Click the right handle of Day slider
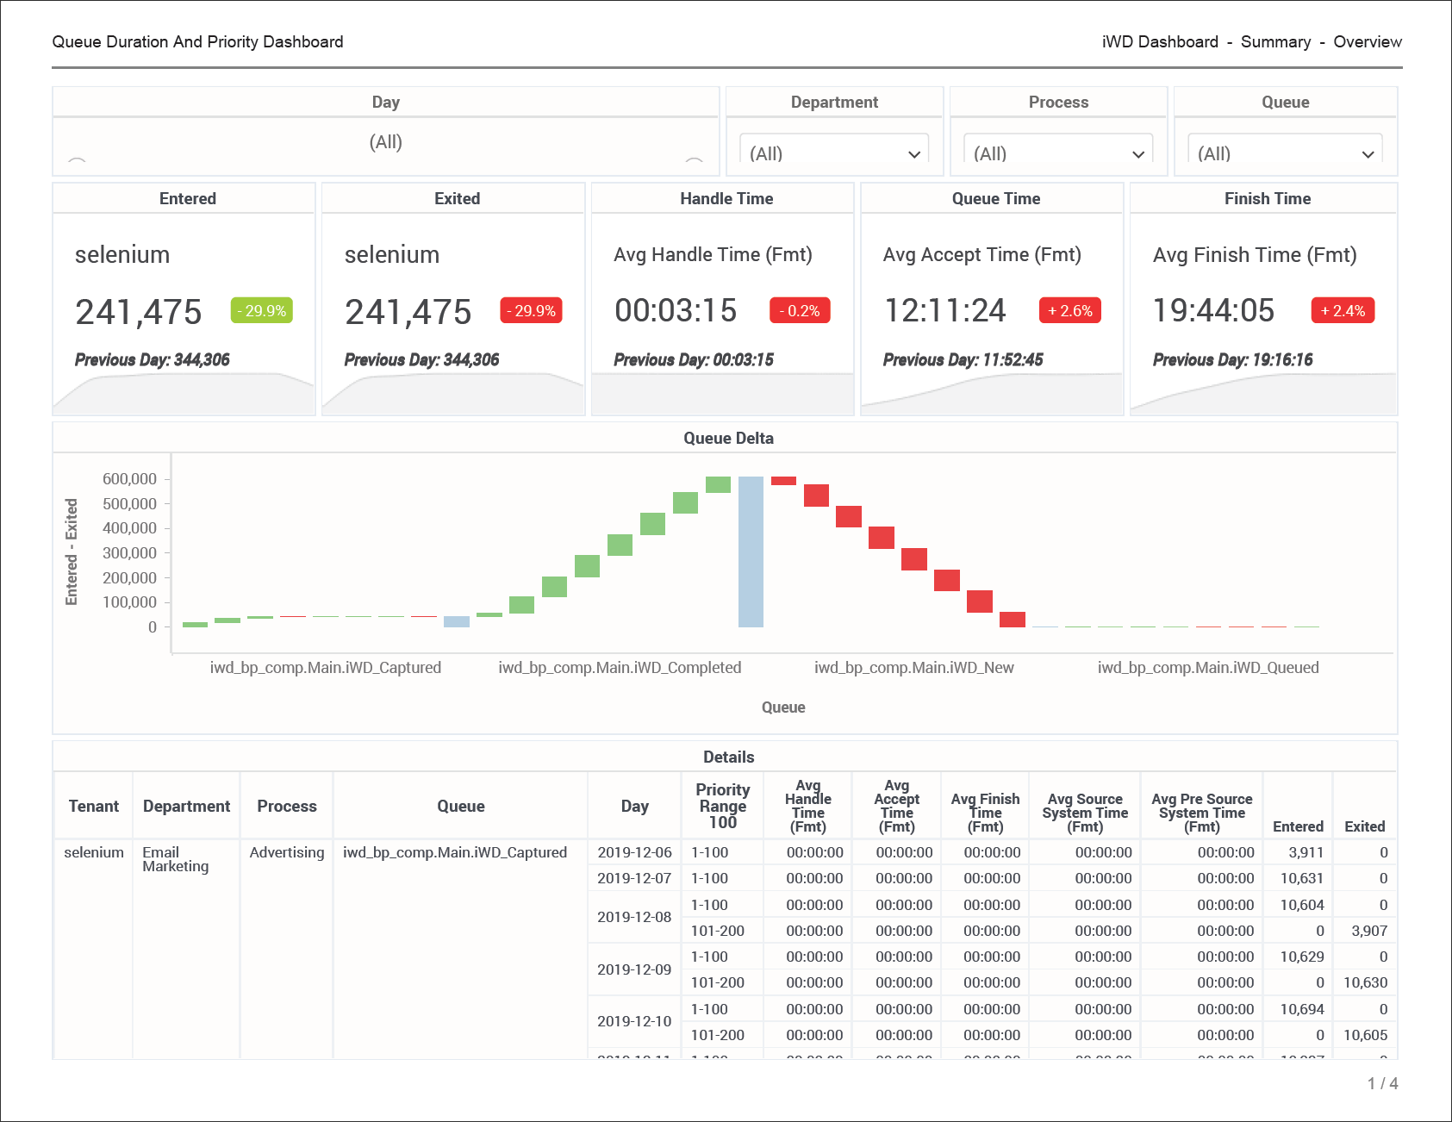1452x1122 pixels. pyautogui.click(x=694, y=161)
